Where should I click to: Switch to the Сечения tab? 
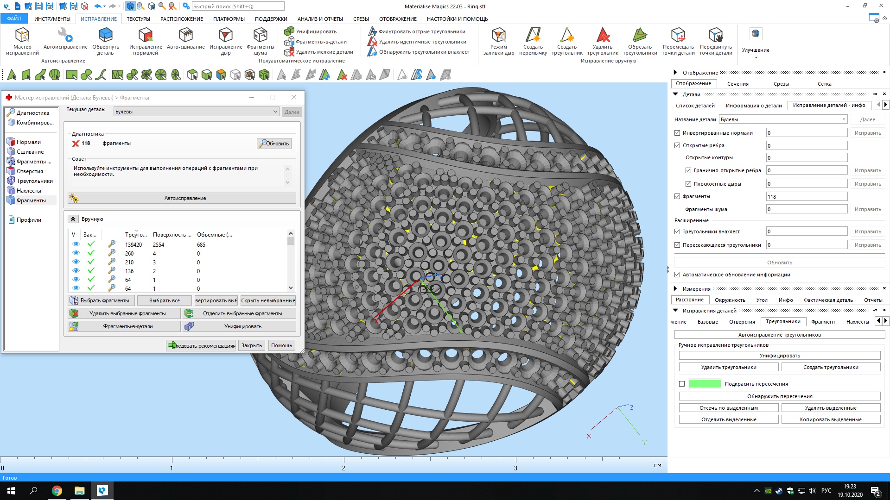tap(737, 84)
